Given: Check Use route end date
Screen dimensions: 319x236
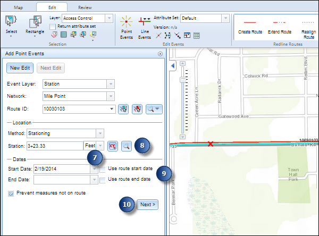Looking at the screenshot, I should click(x=103, y=181).
